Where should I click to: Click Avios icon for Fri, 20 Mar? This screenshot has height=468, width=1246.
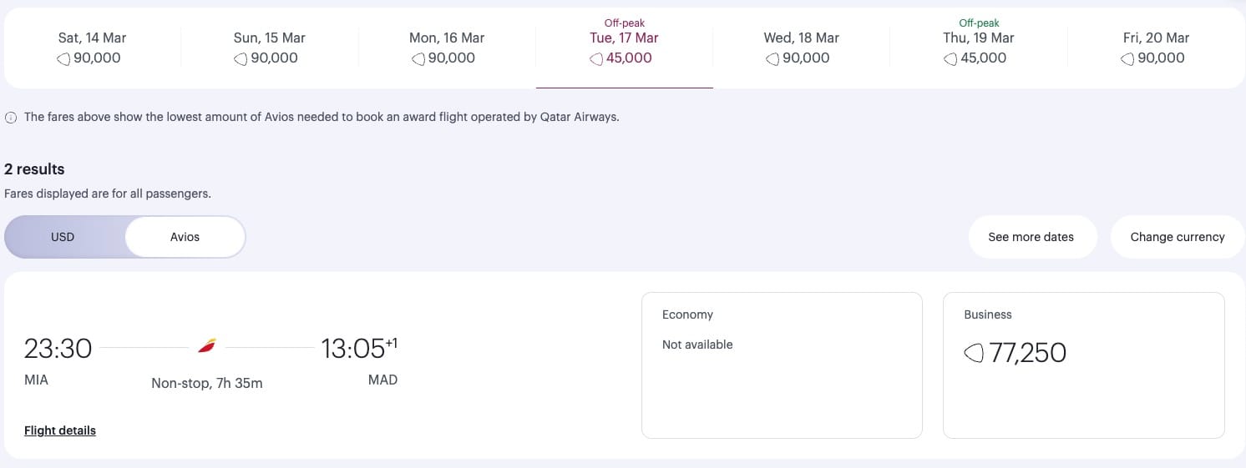pos(1127,59)
